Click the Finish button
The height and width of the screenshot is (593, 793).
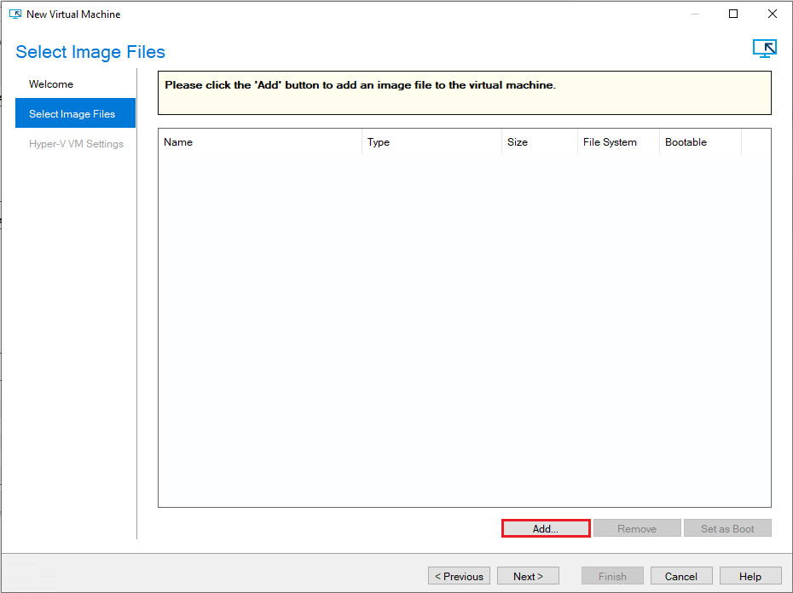[612, 576]
